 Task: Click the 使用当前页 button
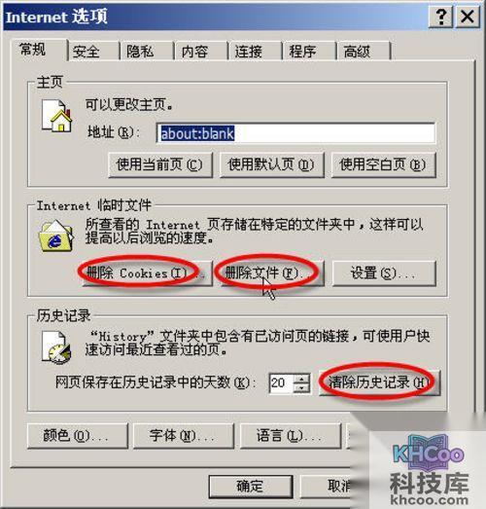160,164
